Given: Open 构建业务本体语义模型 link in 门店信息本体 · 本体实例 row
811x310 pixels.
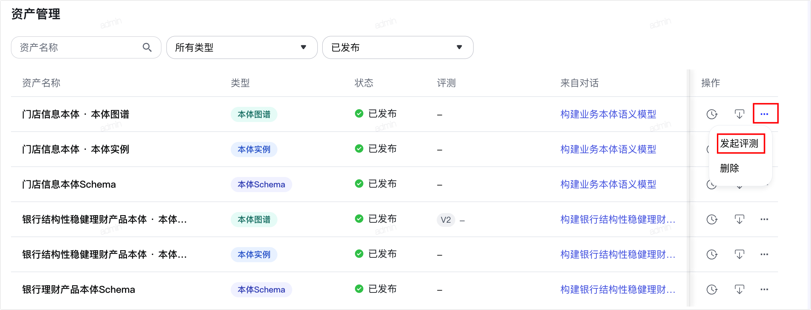Looking at the screenshot, I should click(x=608, y=149).
